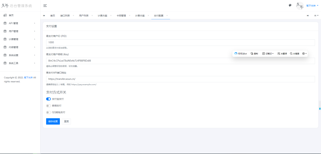Switch to the 卡密管理 tab
This screenshot has height=154, width=321.
pos(121,16)
